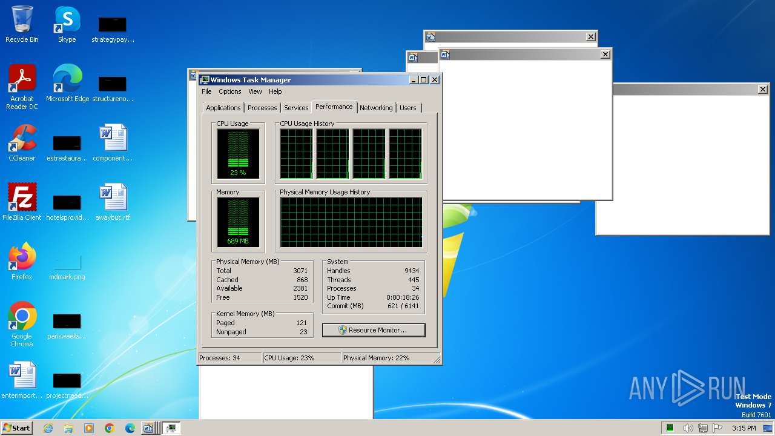Open Internet Explorer from taskbar
The height and width of the screenshot is (436, 775).
pyautogui.click(x=48, y=428)
